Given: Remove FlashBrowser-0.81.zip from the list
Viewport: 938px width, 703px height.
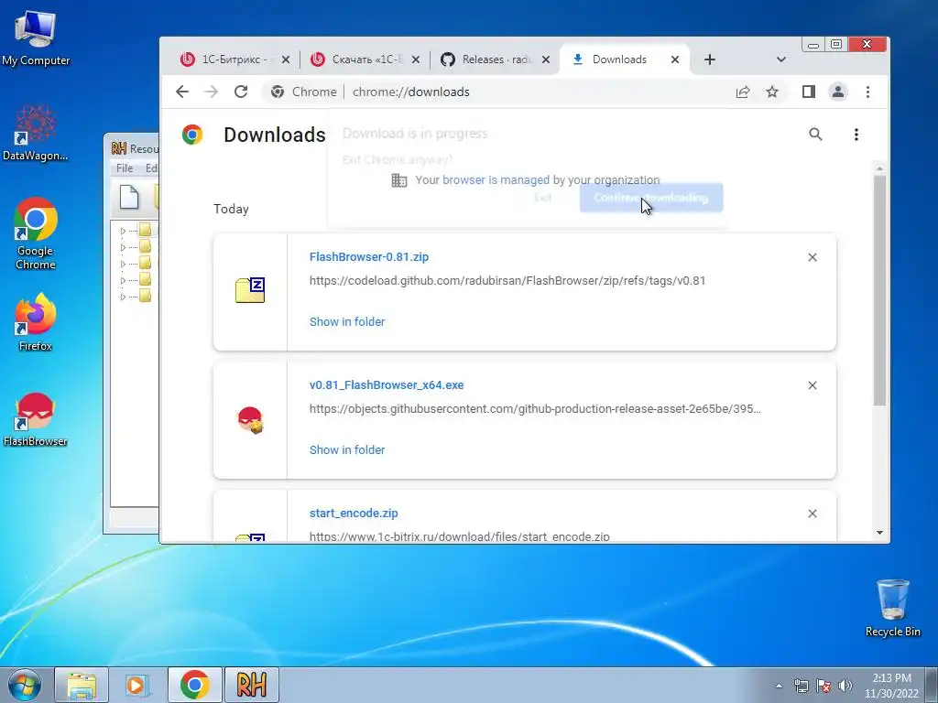Looking at the screenshot, I should (x=813, y=257).
